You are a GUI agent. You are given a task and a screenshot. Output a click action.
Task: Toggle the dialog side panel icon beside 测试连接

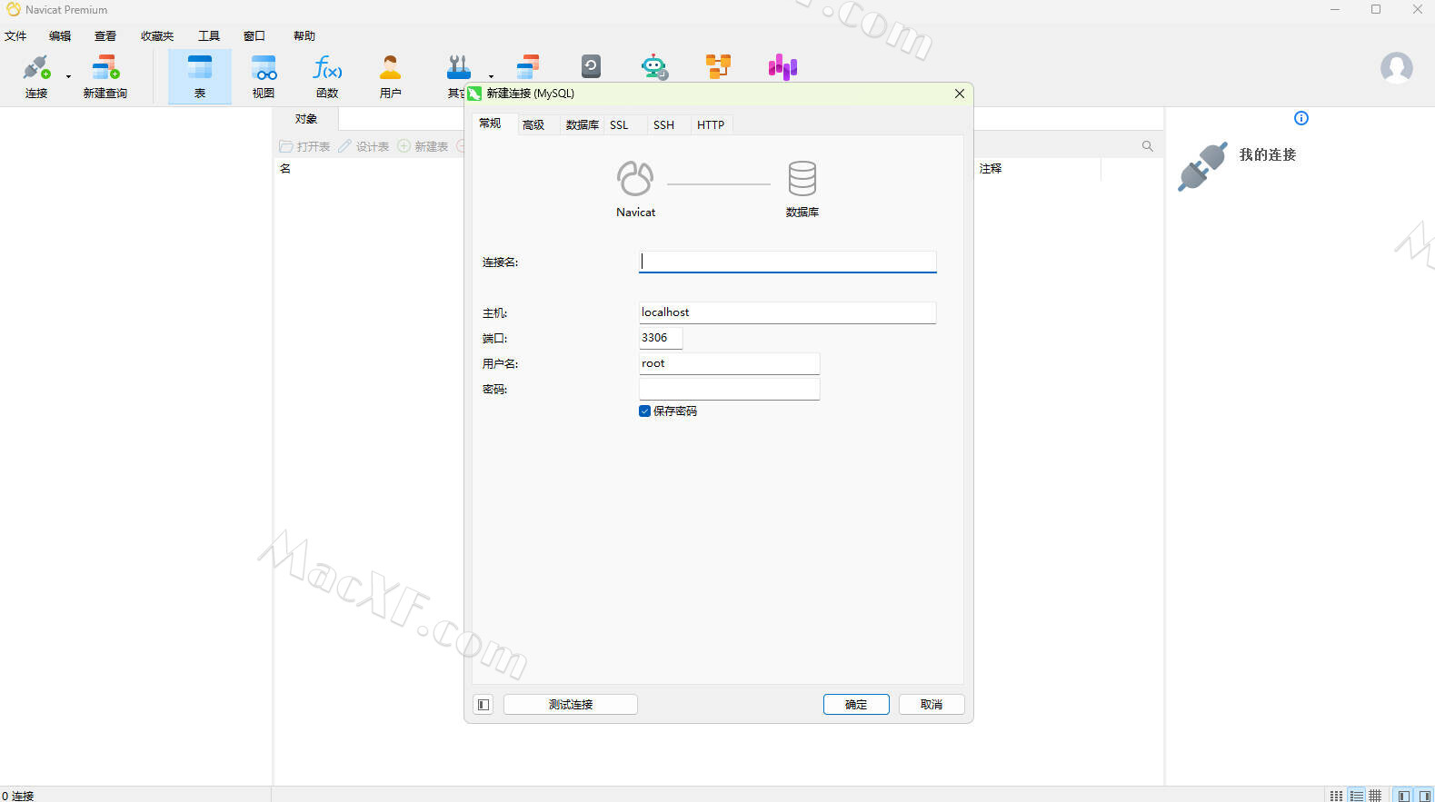tap(483, 705)
